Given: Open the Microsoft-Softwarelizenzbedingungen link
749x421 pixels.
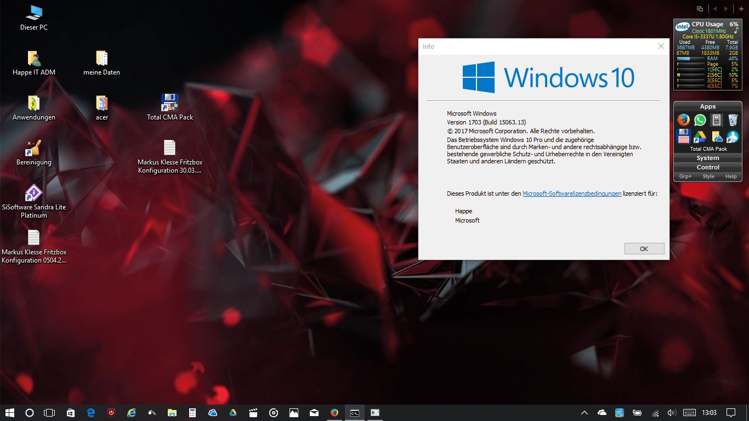Looking at the screenshot, I should (572, 194).
